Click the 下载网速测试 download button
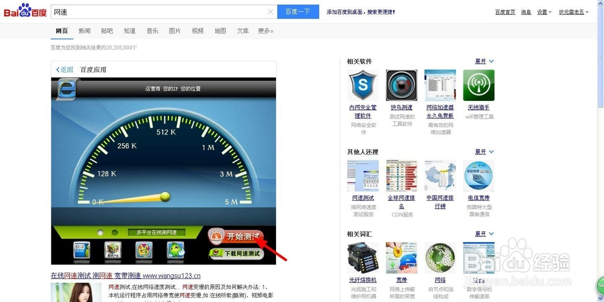 [x=236, y=254]
